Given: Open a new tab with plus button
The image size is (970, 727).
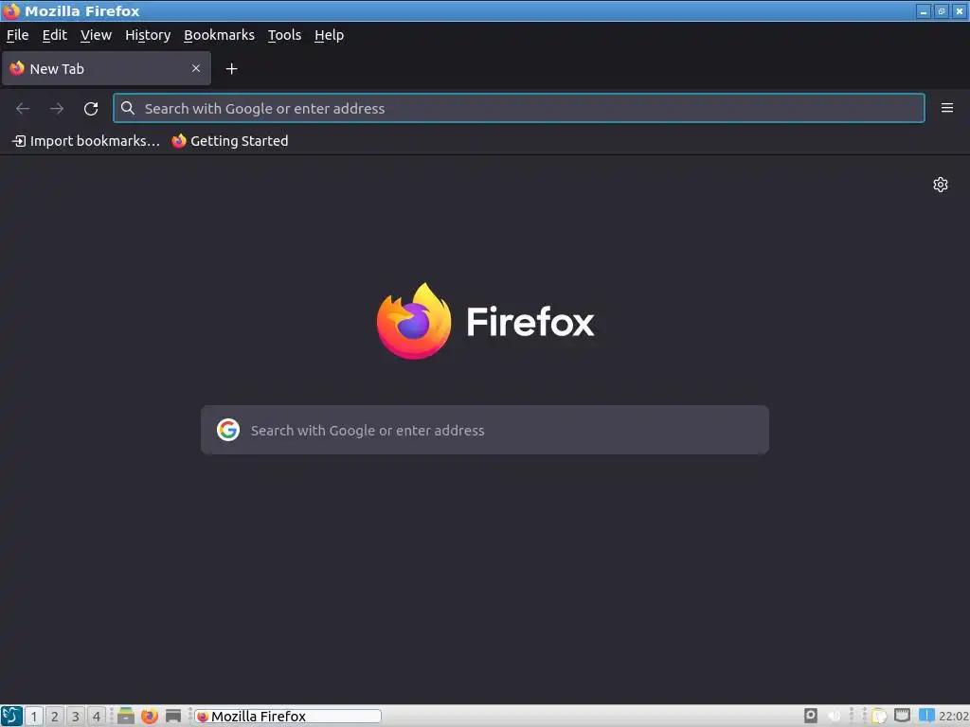Looking at the screenshot, I should tap(231, 68).
